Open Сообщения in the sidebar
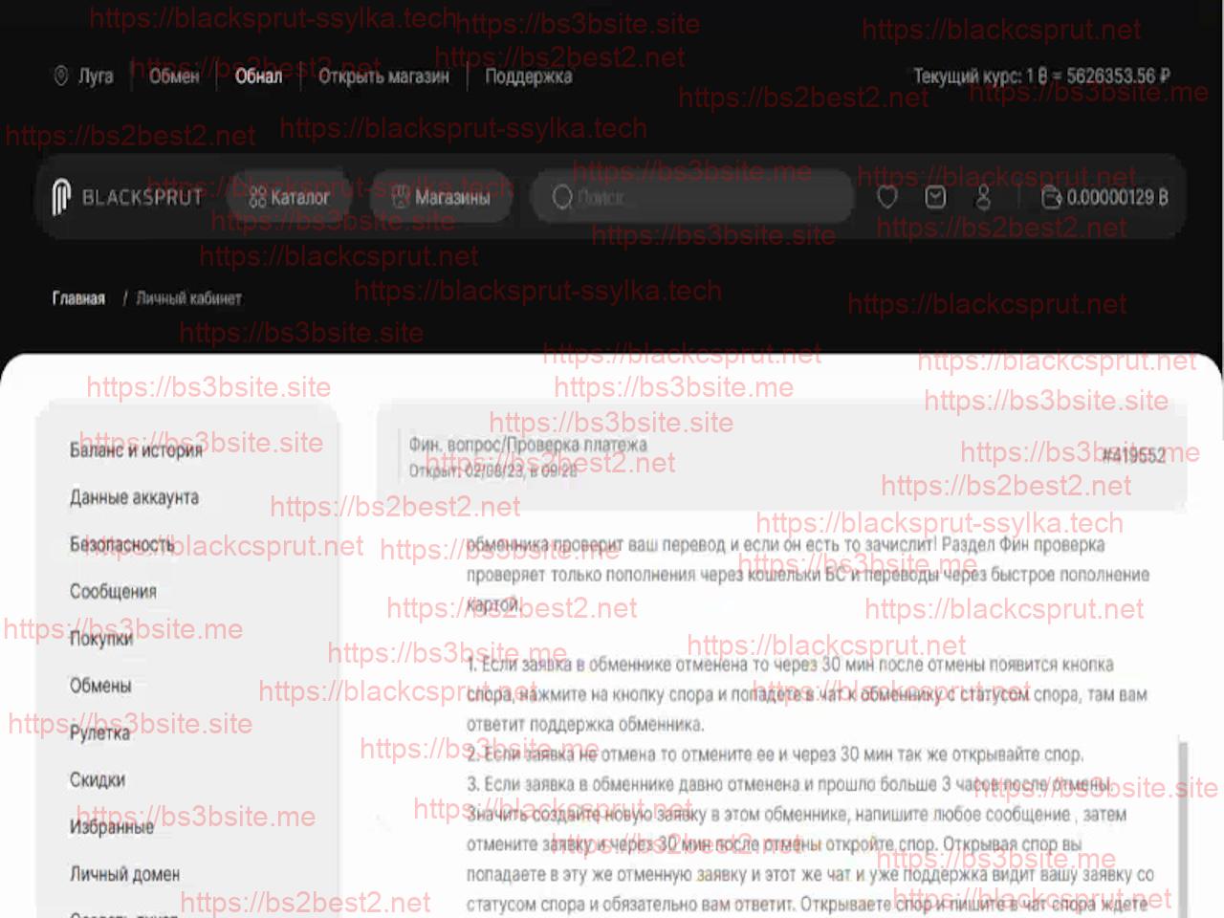 (x=113, y=591)
